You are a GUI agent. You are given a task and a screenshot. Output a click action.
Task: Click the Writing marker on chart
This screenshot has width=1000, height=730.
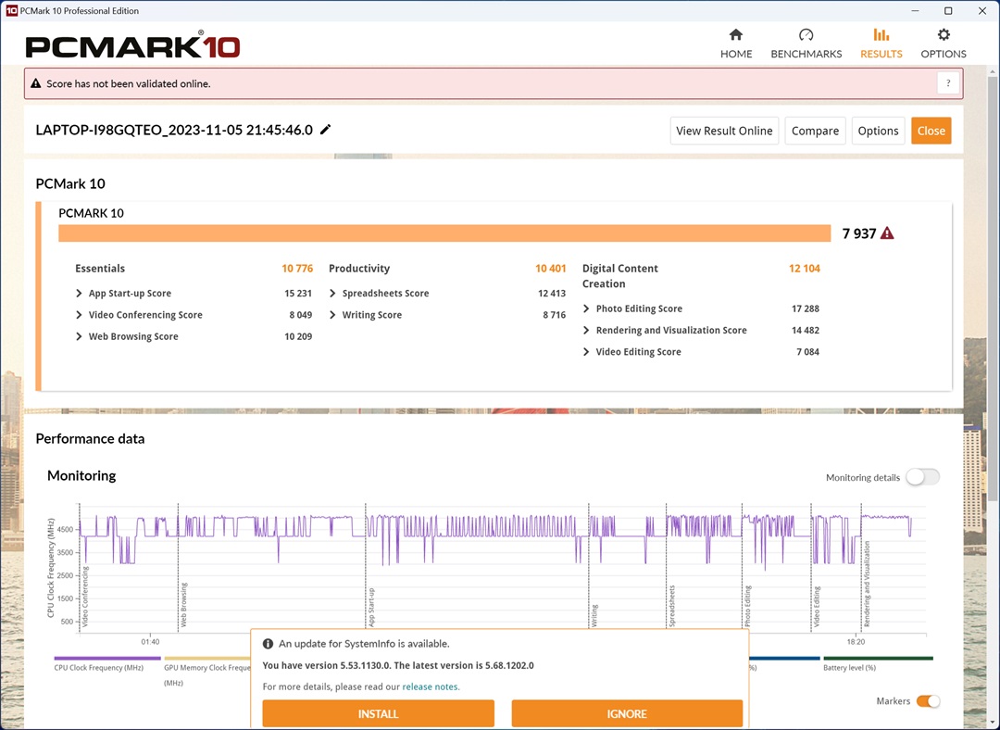point(594,616)
